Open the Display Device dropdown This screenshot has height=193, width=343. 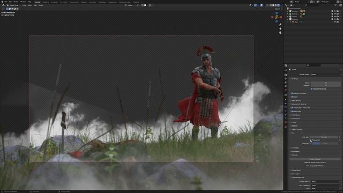pos(325,181)
